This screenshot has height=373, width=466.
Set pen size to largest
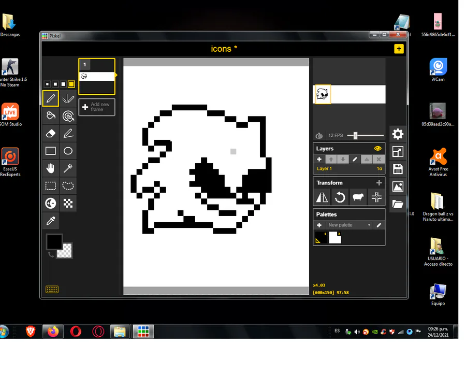click(71, 84)
